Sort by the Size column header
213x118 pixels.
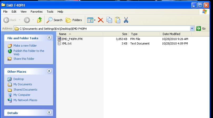(x=116, y=34)
